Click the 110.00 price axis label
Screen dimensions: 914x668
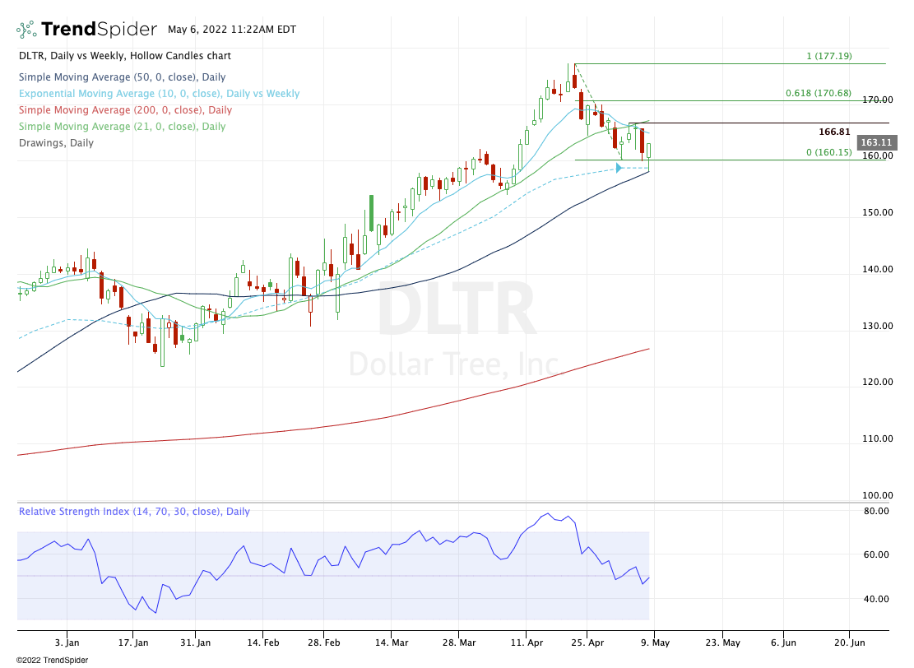click(877, 438)
